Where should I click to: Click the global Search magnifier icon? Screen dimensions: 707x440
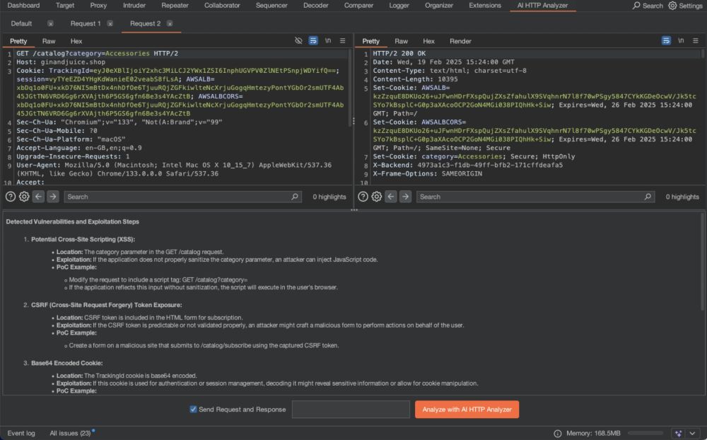click(x=636, y=6)
